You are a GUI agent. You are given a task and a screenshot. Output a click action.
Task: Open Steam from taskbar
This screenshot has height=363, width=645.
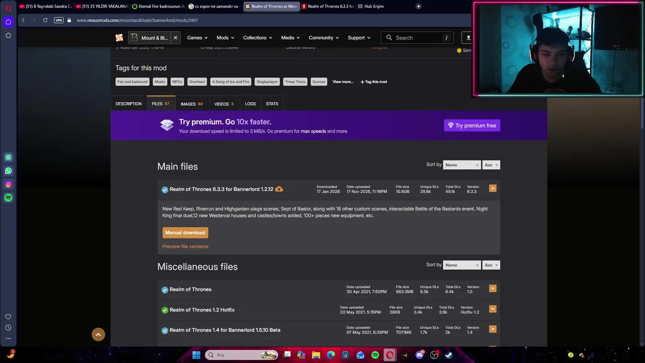[449, 355]
